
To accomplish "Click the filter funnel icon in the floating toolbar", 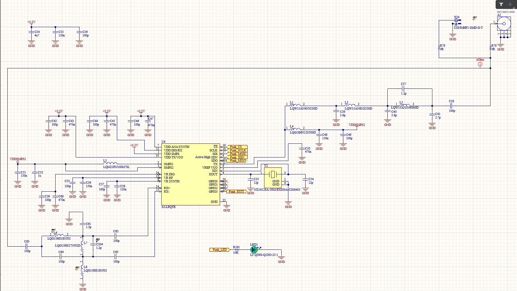I will [x=501, y=4].
